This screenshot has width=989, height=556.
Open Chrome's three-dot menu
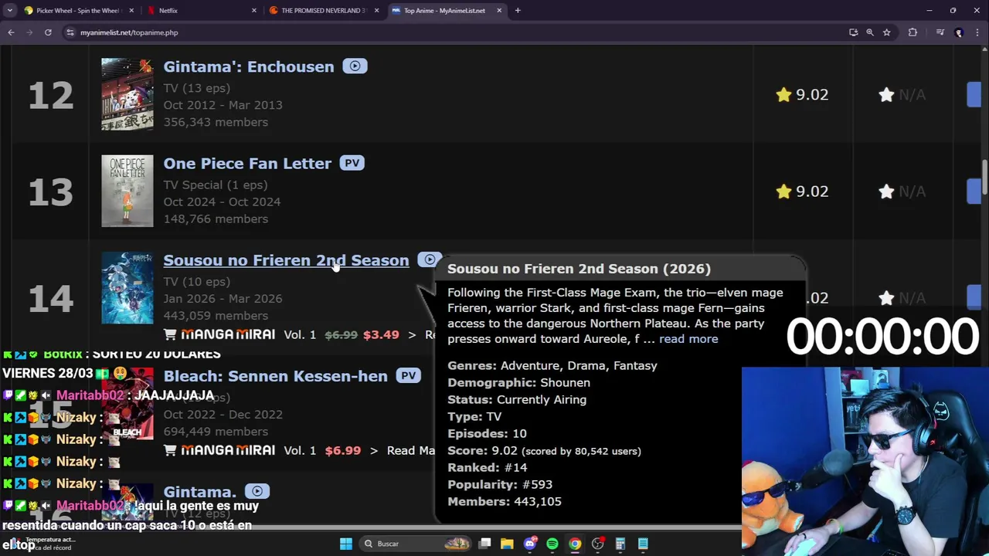[x=977, y=32]
